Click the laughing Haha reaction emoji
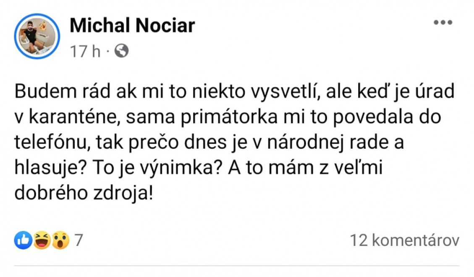The height and width of the screenshot is (277, 474). [x=42, y=240]
